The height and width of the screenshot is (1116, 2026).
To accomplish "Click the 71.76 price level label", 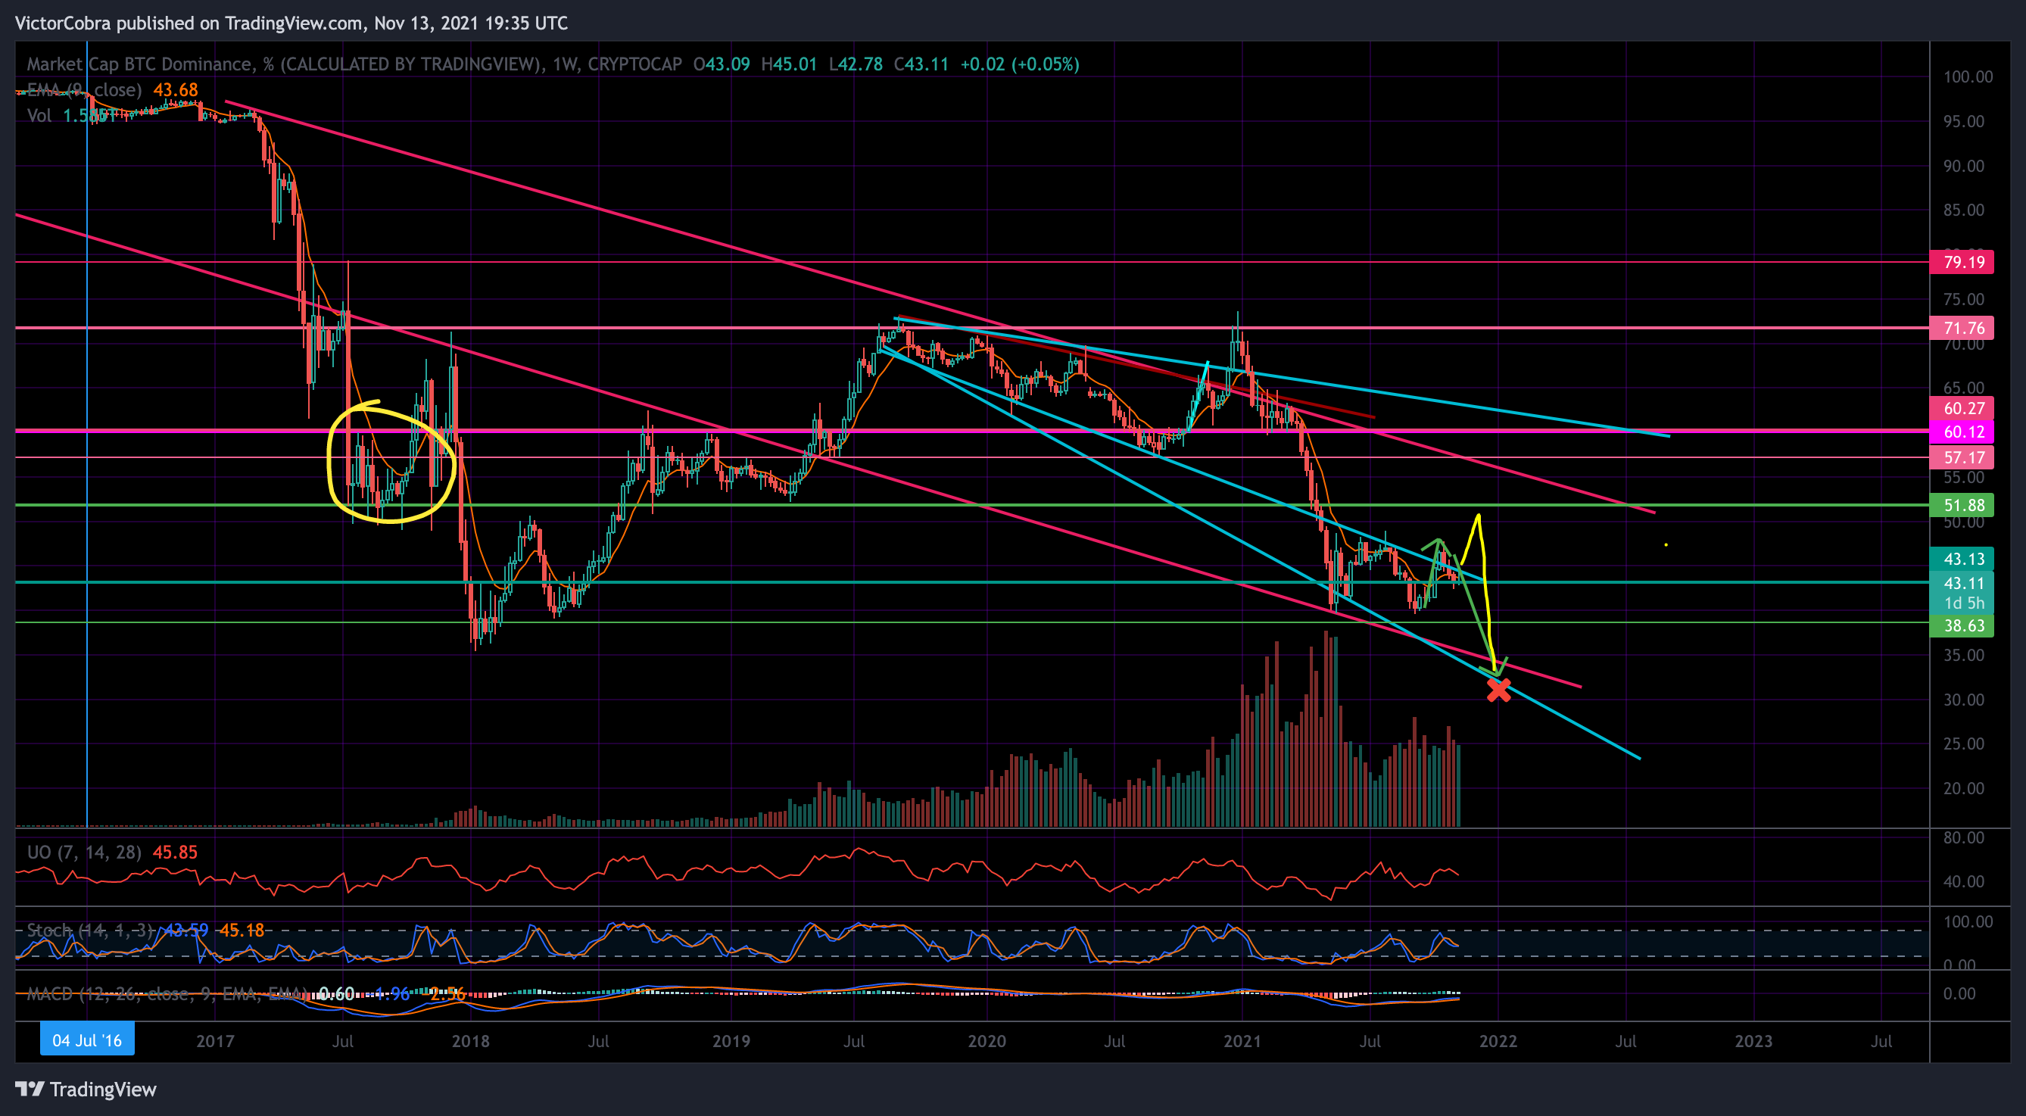I will click(x=1962, y=328).
